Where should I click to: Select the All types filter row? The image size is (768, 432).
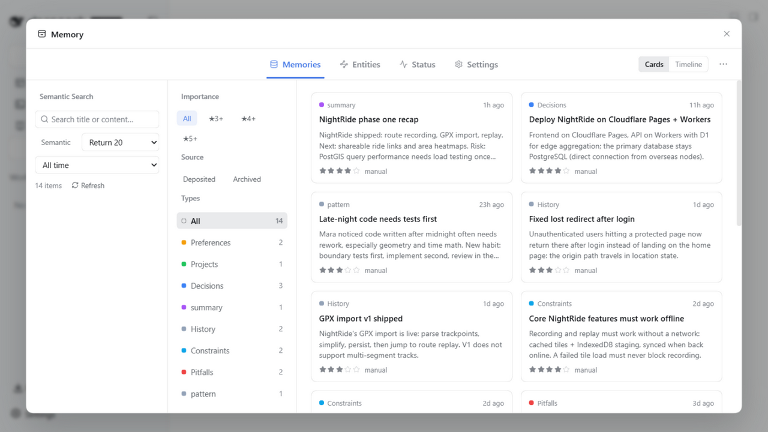(232, 221)
